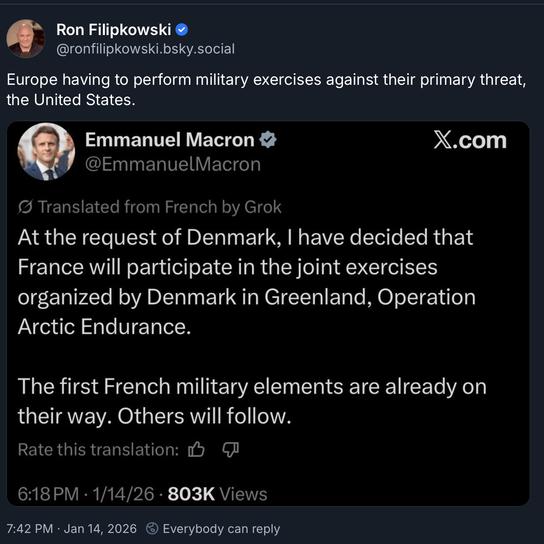Image resolution: width=544 pixels, height=544 pixels.
Task: Click the "Translated from French by Grok" label
Action: pyautogui.click(x=160, y=207)
